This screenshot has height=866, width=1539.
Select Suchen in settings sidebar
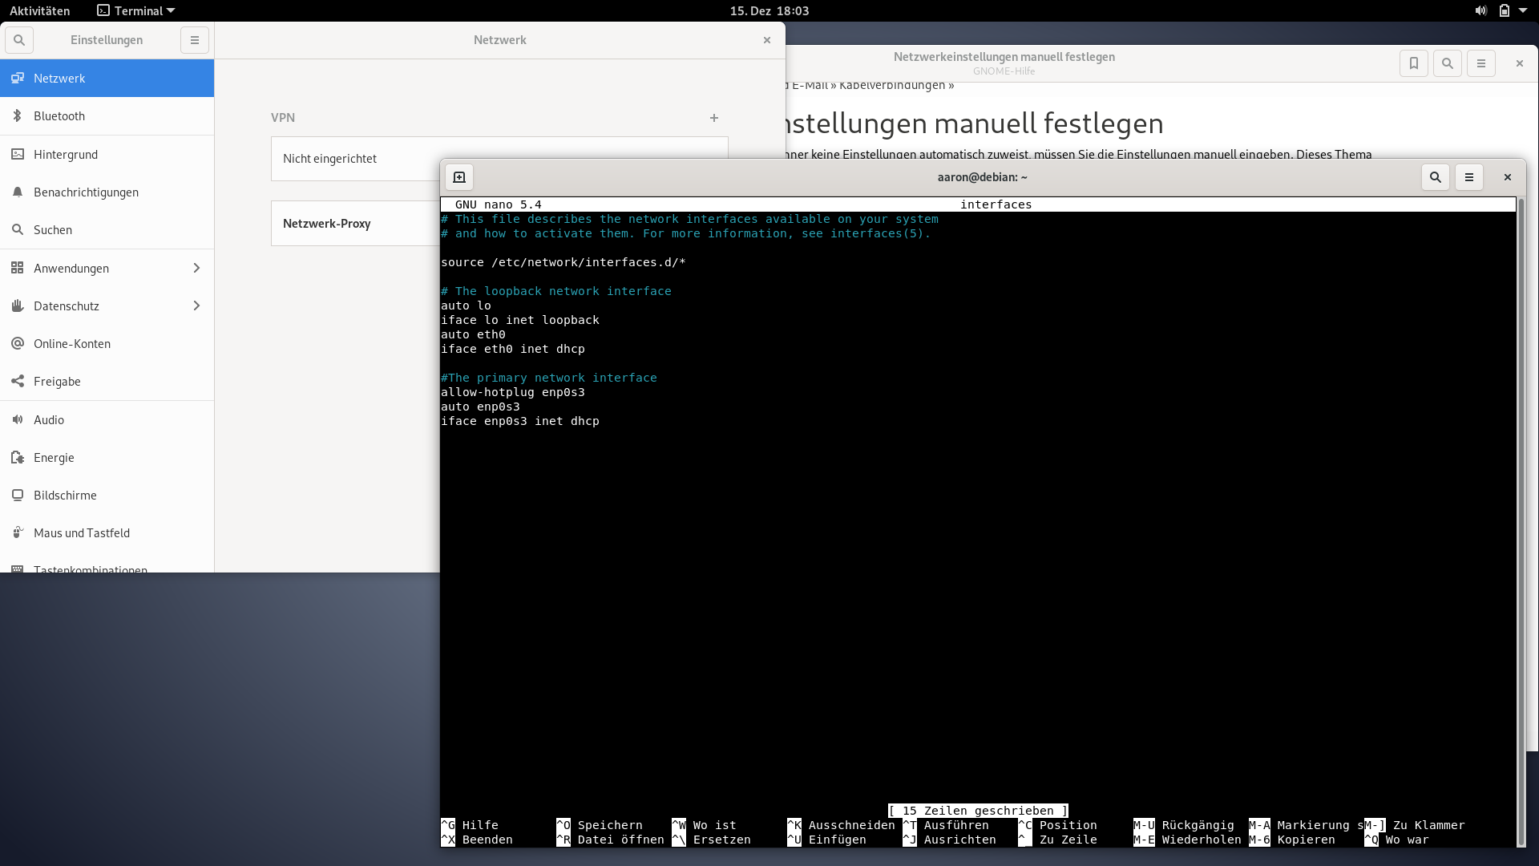[107, 229]
